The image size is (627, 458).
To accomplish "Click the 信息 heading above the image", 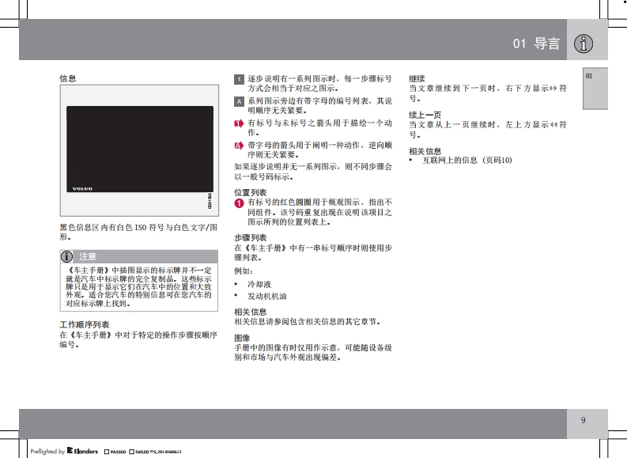I will click(x=68, y=79).
